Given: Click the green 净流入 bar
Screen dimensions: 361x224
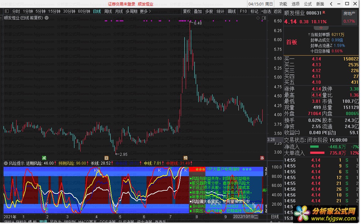Looking at the screenshot, I should (314, 147).
